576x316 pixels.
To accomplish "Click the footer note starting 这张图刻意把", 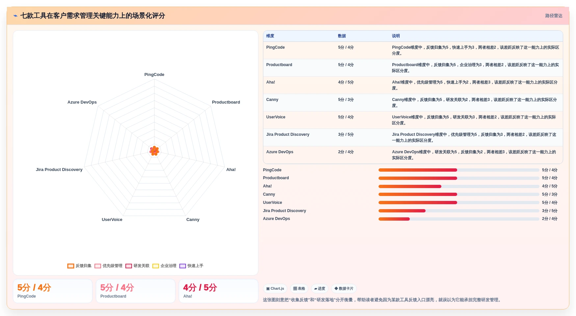I will click(x=382, y=300).
